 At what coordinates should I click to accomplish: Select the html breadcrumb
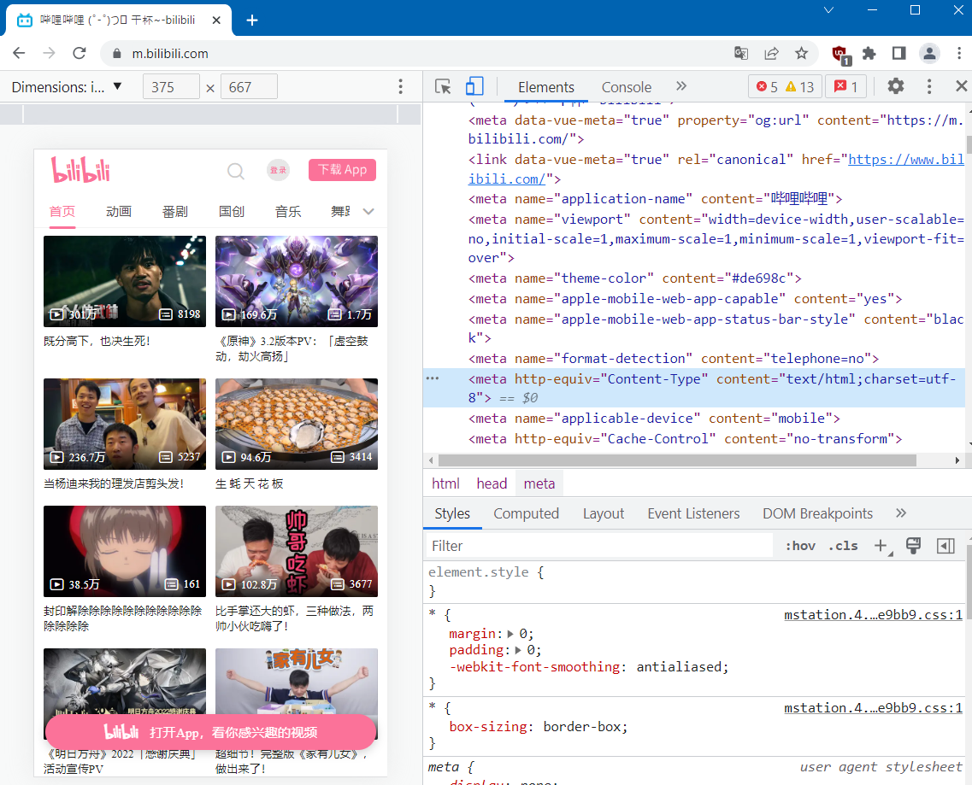(x=445, y=483)
